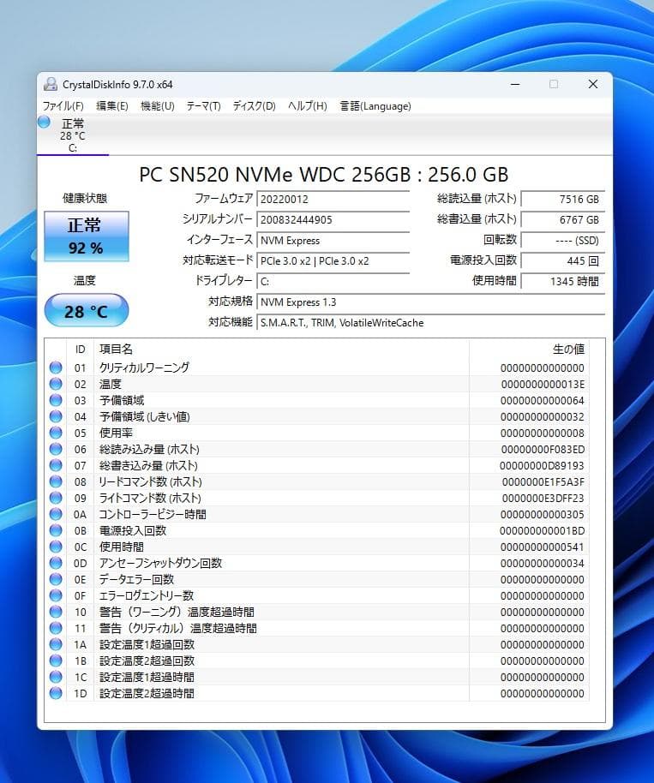Click the status orb for アンセーフシャットダウン回数 row

click(56, 563)
